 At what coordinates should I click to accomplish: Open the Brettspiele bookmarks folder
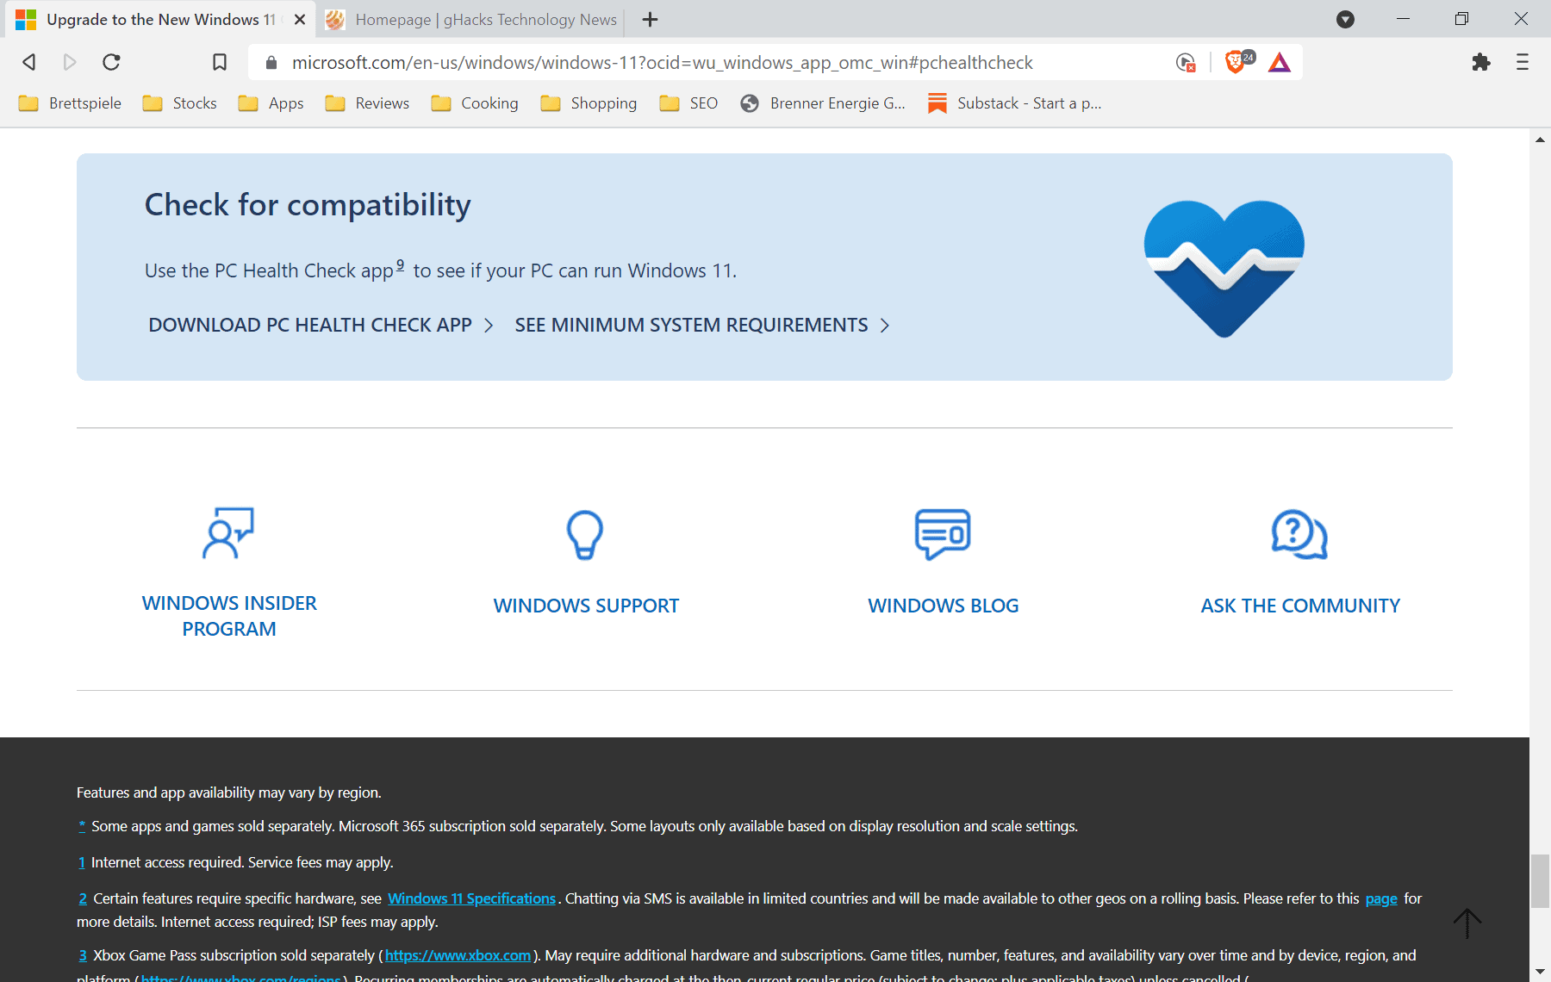[70, 103]
